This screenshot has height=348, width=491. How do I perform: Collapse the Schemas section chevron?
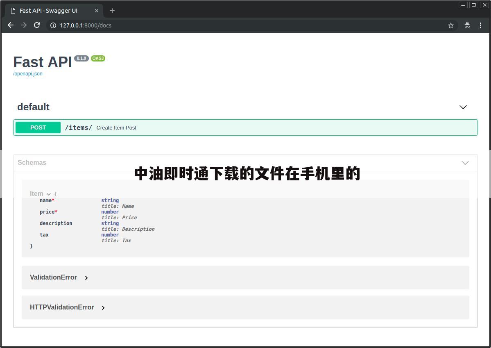pyautogui.click(x=465, y=163)
